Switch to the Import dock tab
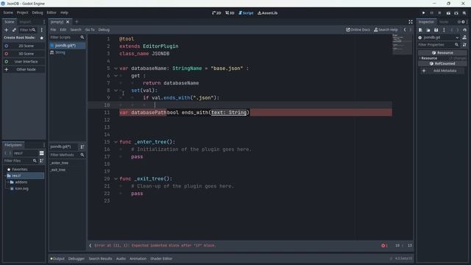 click(25, 22)
